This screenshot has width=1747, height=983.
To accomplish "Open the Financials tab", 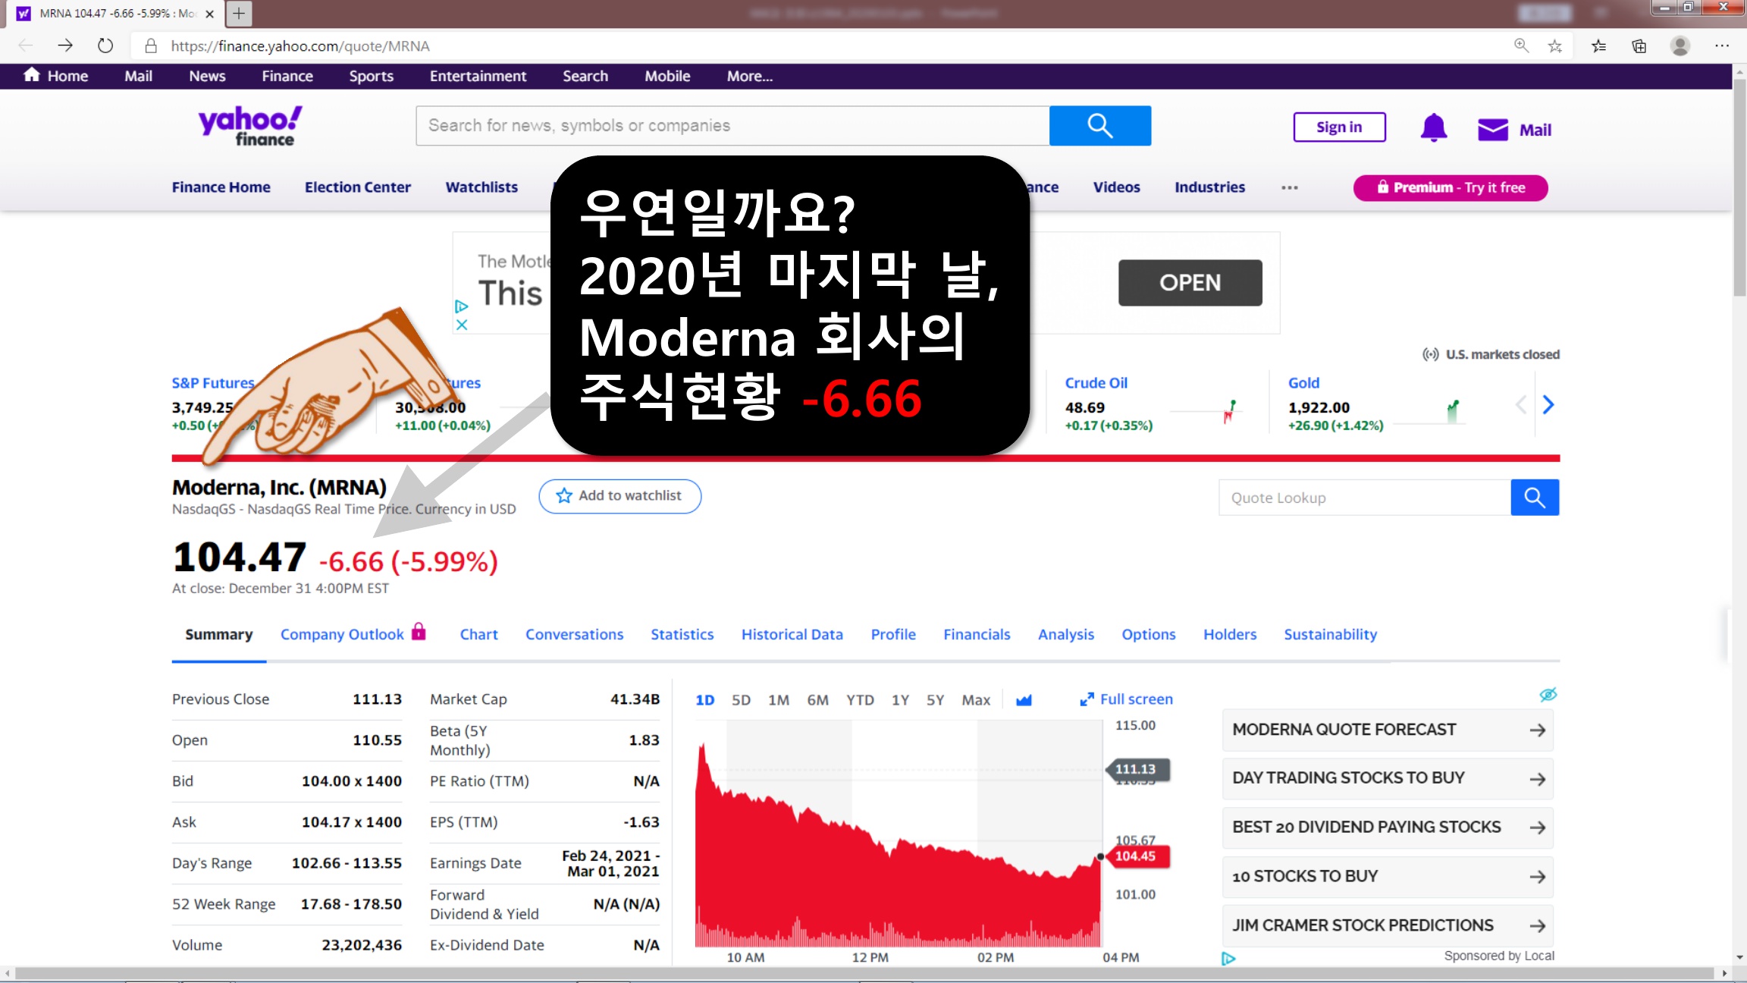I will click(977, 635).
